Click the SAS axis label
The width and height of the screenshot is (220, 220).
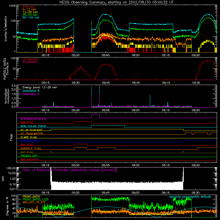3,179
